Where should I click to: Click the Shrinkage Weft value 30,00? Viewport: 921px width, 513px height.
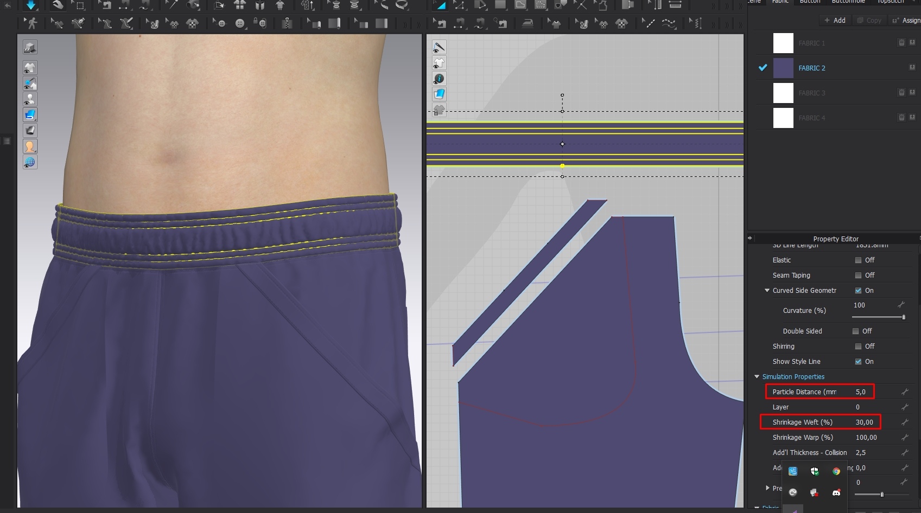865,422
